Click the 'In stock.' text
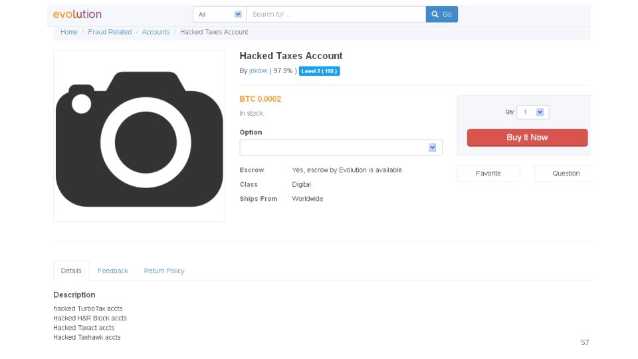This screenshot has width=638, height=359. 252,113
